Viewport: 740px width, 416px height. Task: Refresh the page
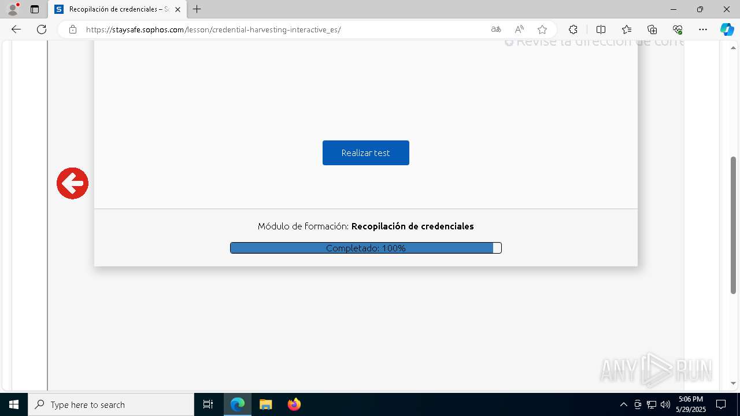42,29
